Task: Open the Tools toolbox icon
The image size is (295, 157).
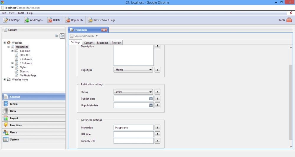Action: pos(289,20)
